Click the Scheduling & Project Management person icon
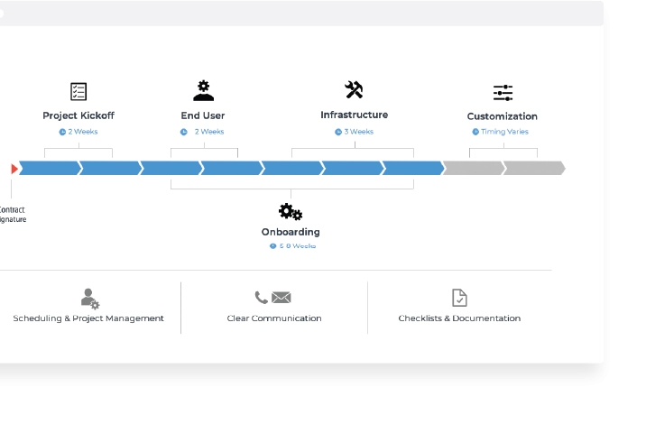The width and height of the screenshot is (646, 424). click(x=90, y=299)
